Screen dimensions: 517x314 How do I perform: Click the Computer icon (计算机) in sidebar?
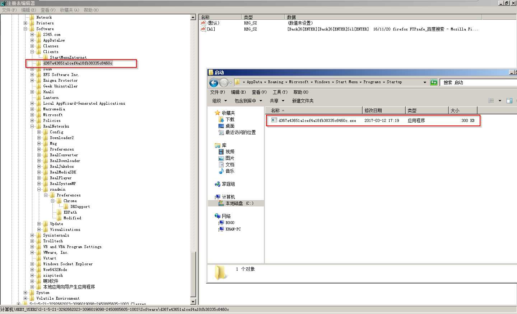217,197
